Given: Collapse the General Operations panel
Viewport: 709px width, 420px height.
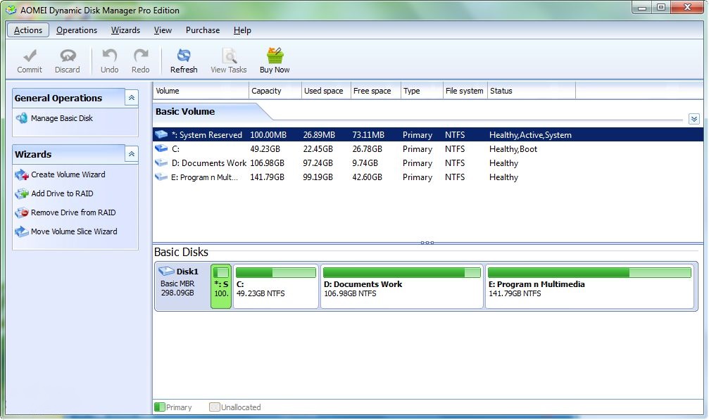Looking at the screenshot, I should tap(132, 98).
